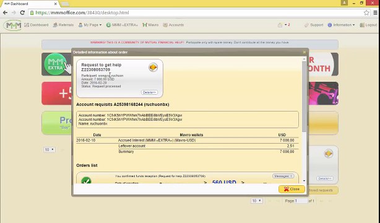Click the Page number input field
The image size is (380, 223).
[x=301, y=201]
